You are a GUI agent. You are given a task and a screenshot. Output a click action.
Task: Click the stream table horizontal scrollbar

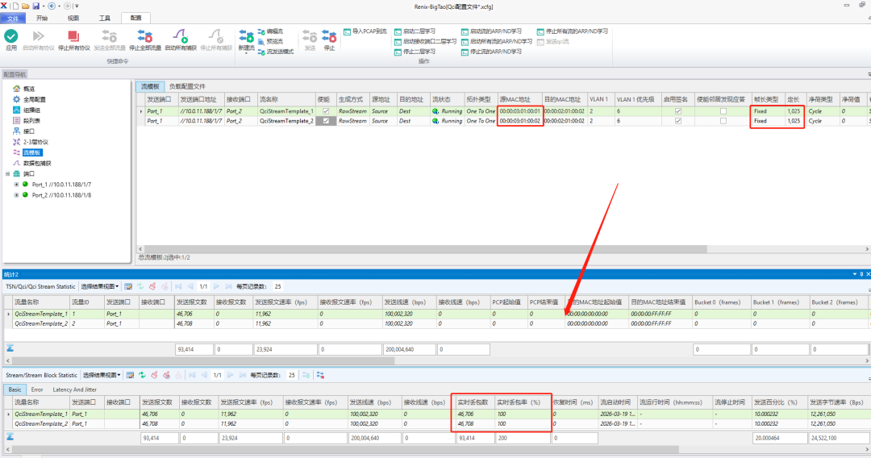tap(425, 249)
